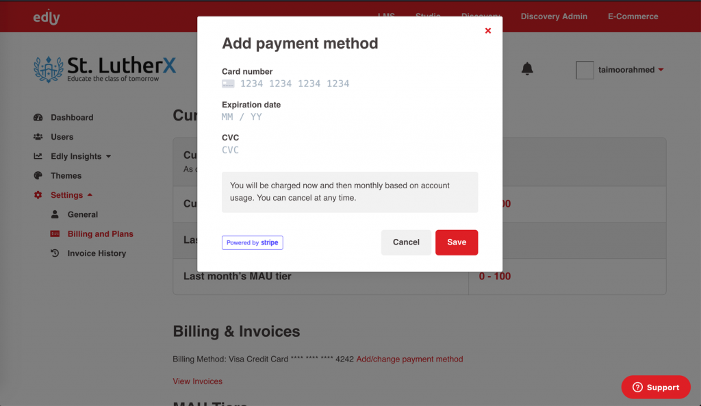
Task: Click the Cancel button
Action: (406, 242)
